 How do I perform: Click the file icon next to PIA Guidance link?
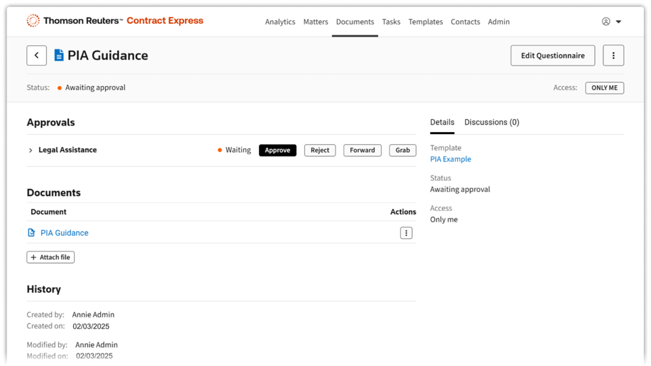pyautogui.click(x=32, y=233)
